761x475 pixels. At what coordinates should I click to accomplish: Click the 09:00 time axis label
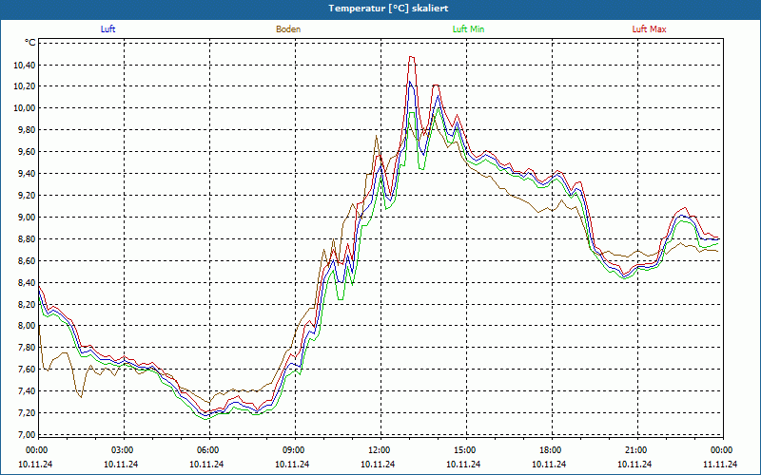(295, 450)
